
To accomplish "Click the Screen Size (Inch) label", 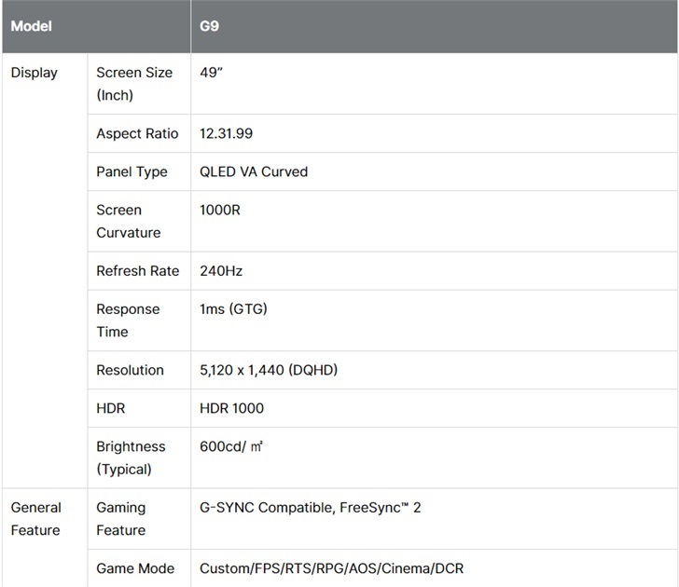I will click(x=133, y=84).
